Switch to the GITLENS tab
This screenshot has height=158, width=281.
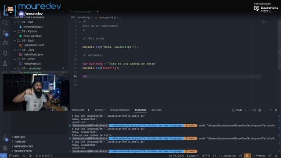pos(156,110)
